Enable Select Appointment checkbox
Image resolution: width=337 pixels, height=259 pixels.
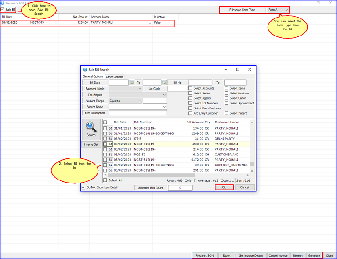(227, 103)
